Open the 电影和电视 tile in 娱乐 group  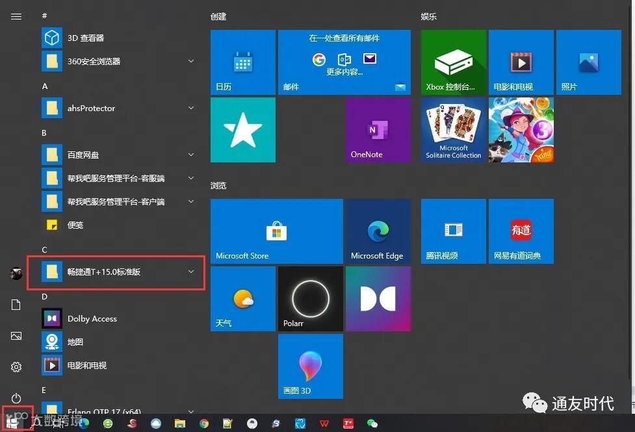pos(521,62)
